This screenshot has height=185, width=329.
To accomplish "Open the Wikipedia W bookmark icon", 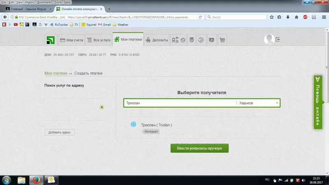I will coord(46,25).
